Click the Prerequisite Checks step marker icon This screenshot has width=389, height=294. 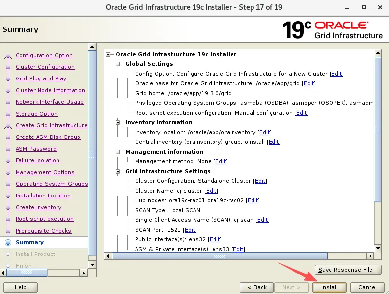8,231
